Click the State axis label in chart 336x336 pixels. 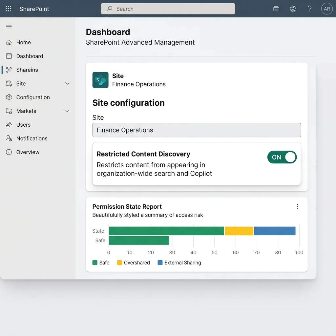[x=98, y=231]
